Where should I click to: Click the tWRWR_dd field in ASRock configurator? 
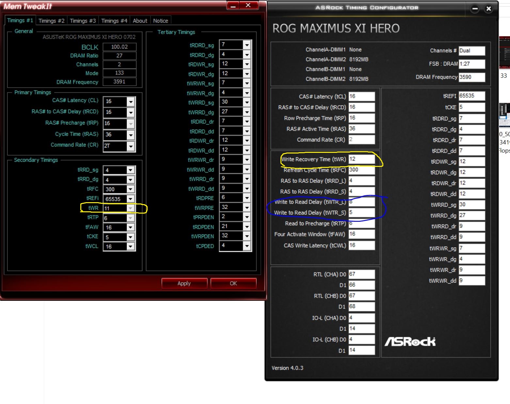(x=472, y=281)
